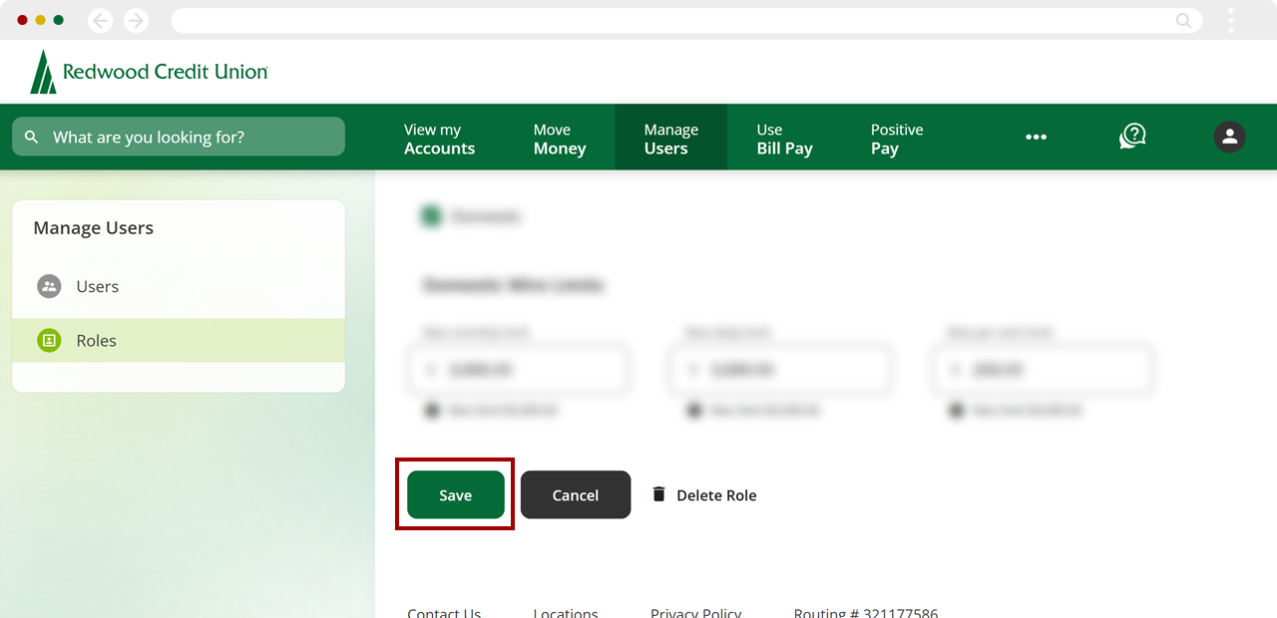Open the help chat question icon
1277x618 pixels.
tap(1132, 137)
